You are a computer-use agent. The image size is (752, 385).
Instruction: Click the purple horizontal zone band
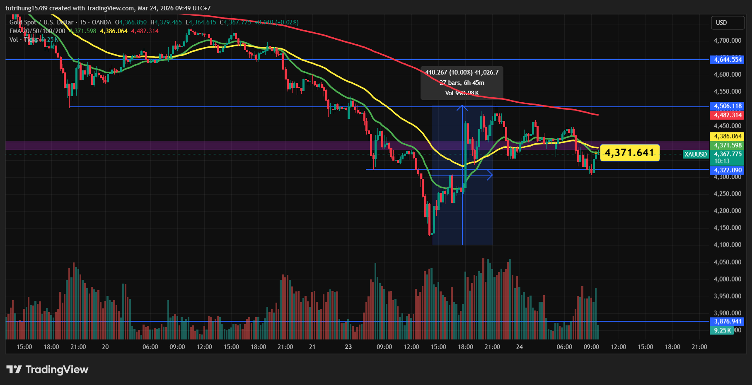click(249, 145)
